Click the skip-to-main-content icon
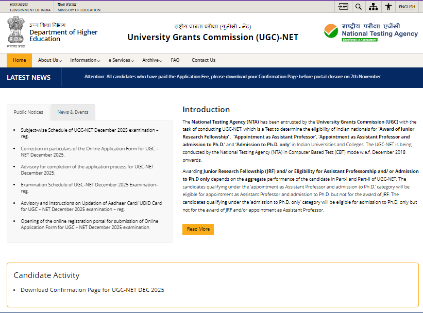Screen dimensions: 423x313 [x=344, y=6]
